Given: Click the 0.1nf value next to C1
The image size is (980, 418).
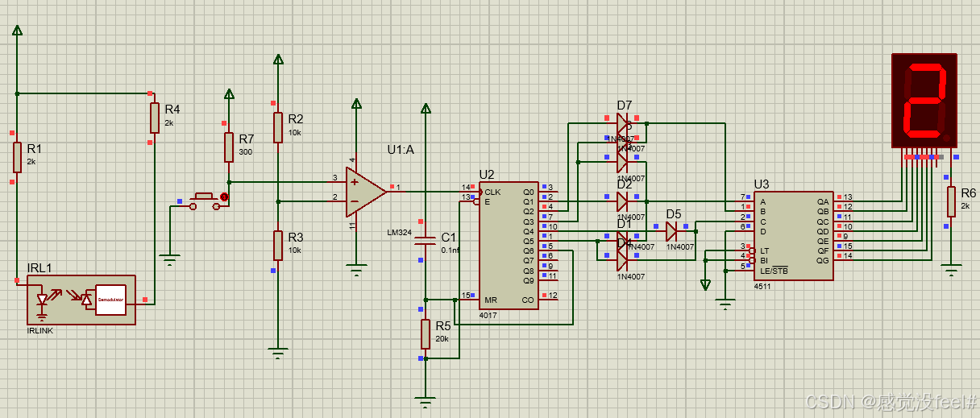Looking at the screenshot, I should 451,250.
